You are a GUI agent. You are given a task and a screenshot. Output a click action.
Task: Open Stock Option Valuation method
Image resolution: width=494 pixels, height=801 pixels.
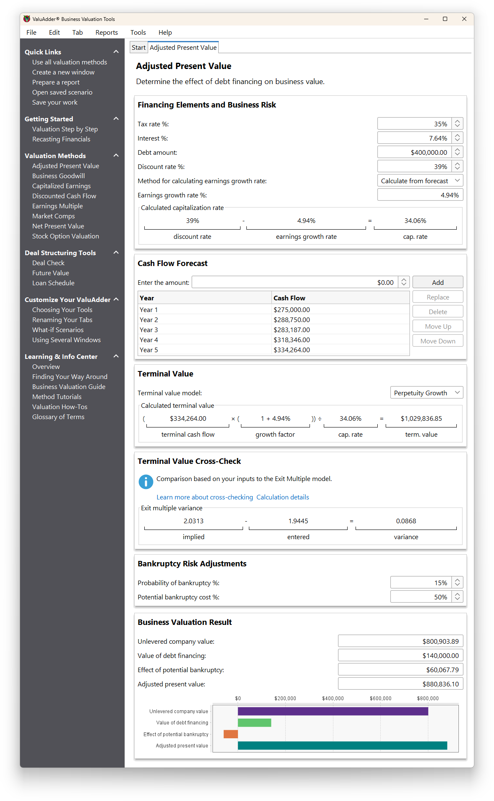point(66,236)
